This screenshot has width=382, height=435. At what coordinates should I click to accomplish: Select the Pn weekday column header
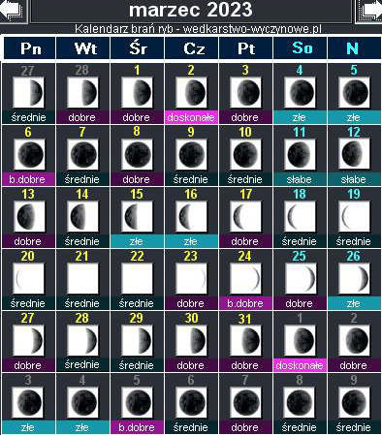[30, 48]
